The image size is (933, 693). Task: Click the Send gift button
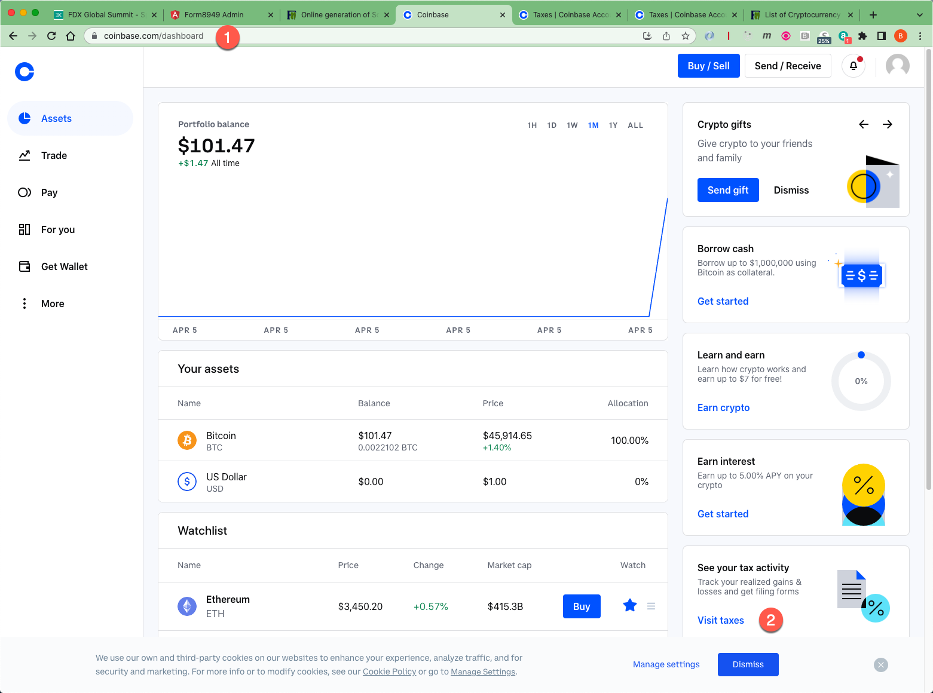point(728,190)
